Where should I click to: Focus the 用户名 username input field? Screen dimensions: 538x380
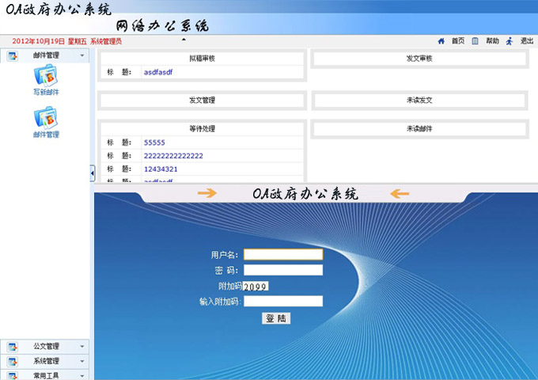(283, 255)
